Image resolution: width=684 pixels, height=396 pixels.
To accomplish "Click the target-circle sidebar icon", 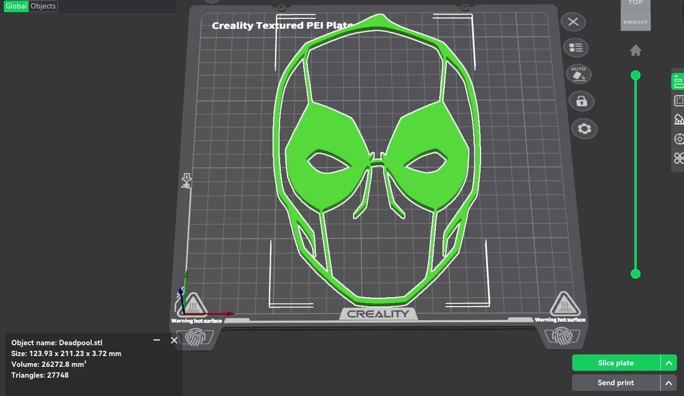I will (x=679, y=139).
